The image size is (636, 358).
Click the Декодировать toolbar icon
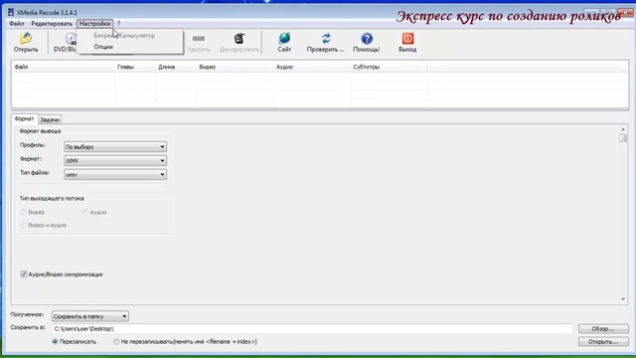coord(239,42)
